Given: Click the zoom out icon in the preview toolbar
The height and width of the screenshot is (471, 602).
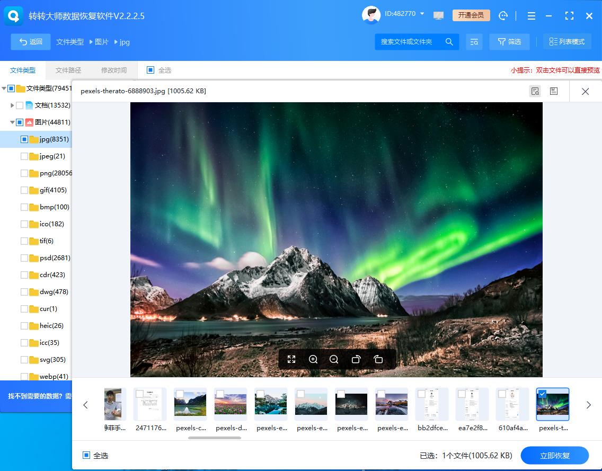Looking at the screenshot, I should pos(334,359).
